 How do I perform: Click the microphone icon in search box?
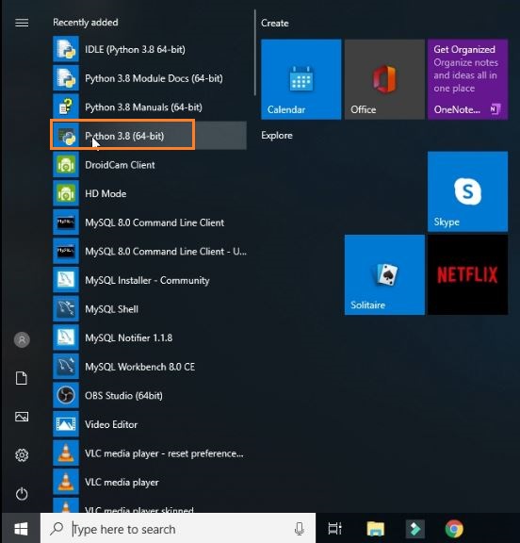click(x=300, y=529)
